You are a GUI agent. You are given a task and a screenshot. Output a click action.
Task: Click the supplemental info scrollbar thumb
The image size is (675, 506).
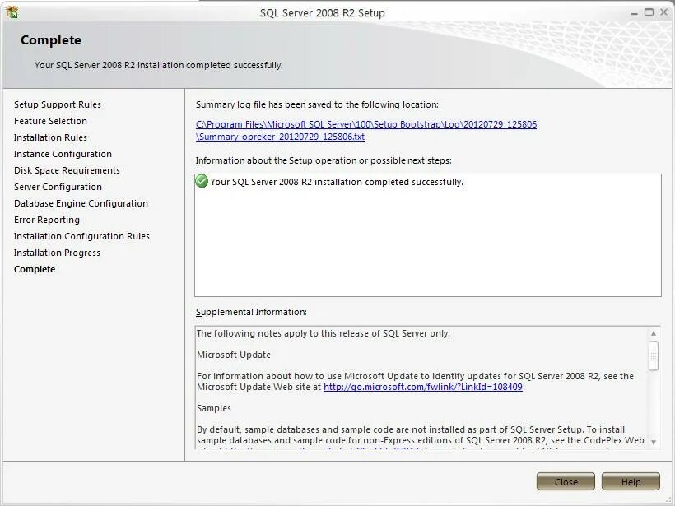pos(654,355)
